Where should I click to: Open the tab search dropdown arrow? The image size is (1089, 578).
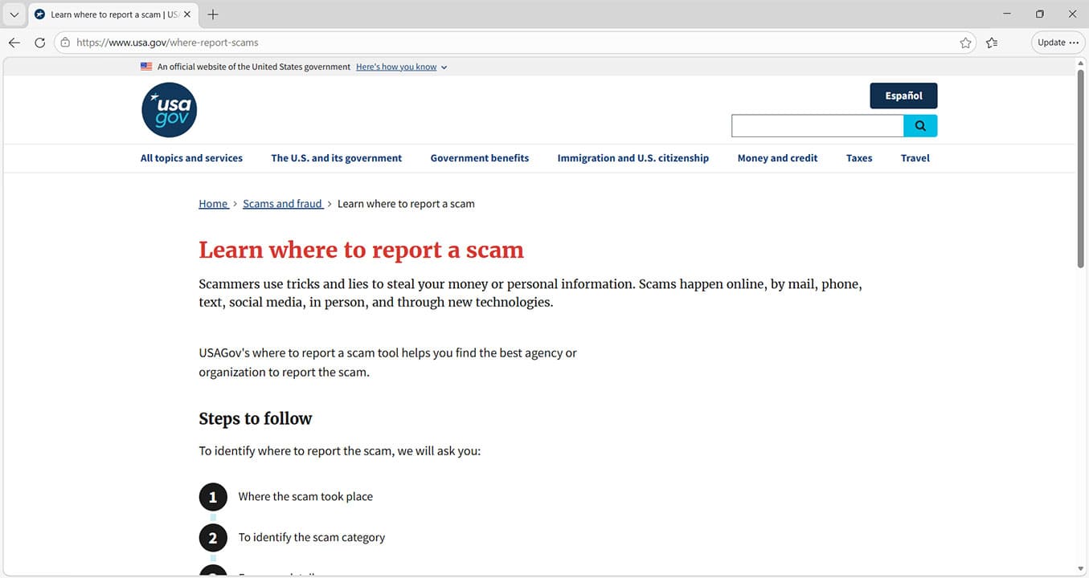pyautogui.click(x=14, y=14)
